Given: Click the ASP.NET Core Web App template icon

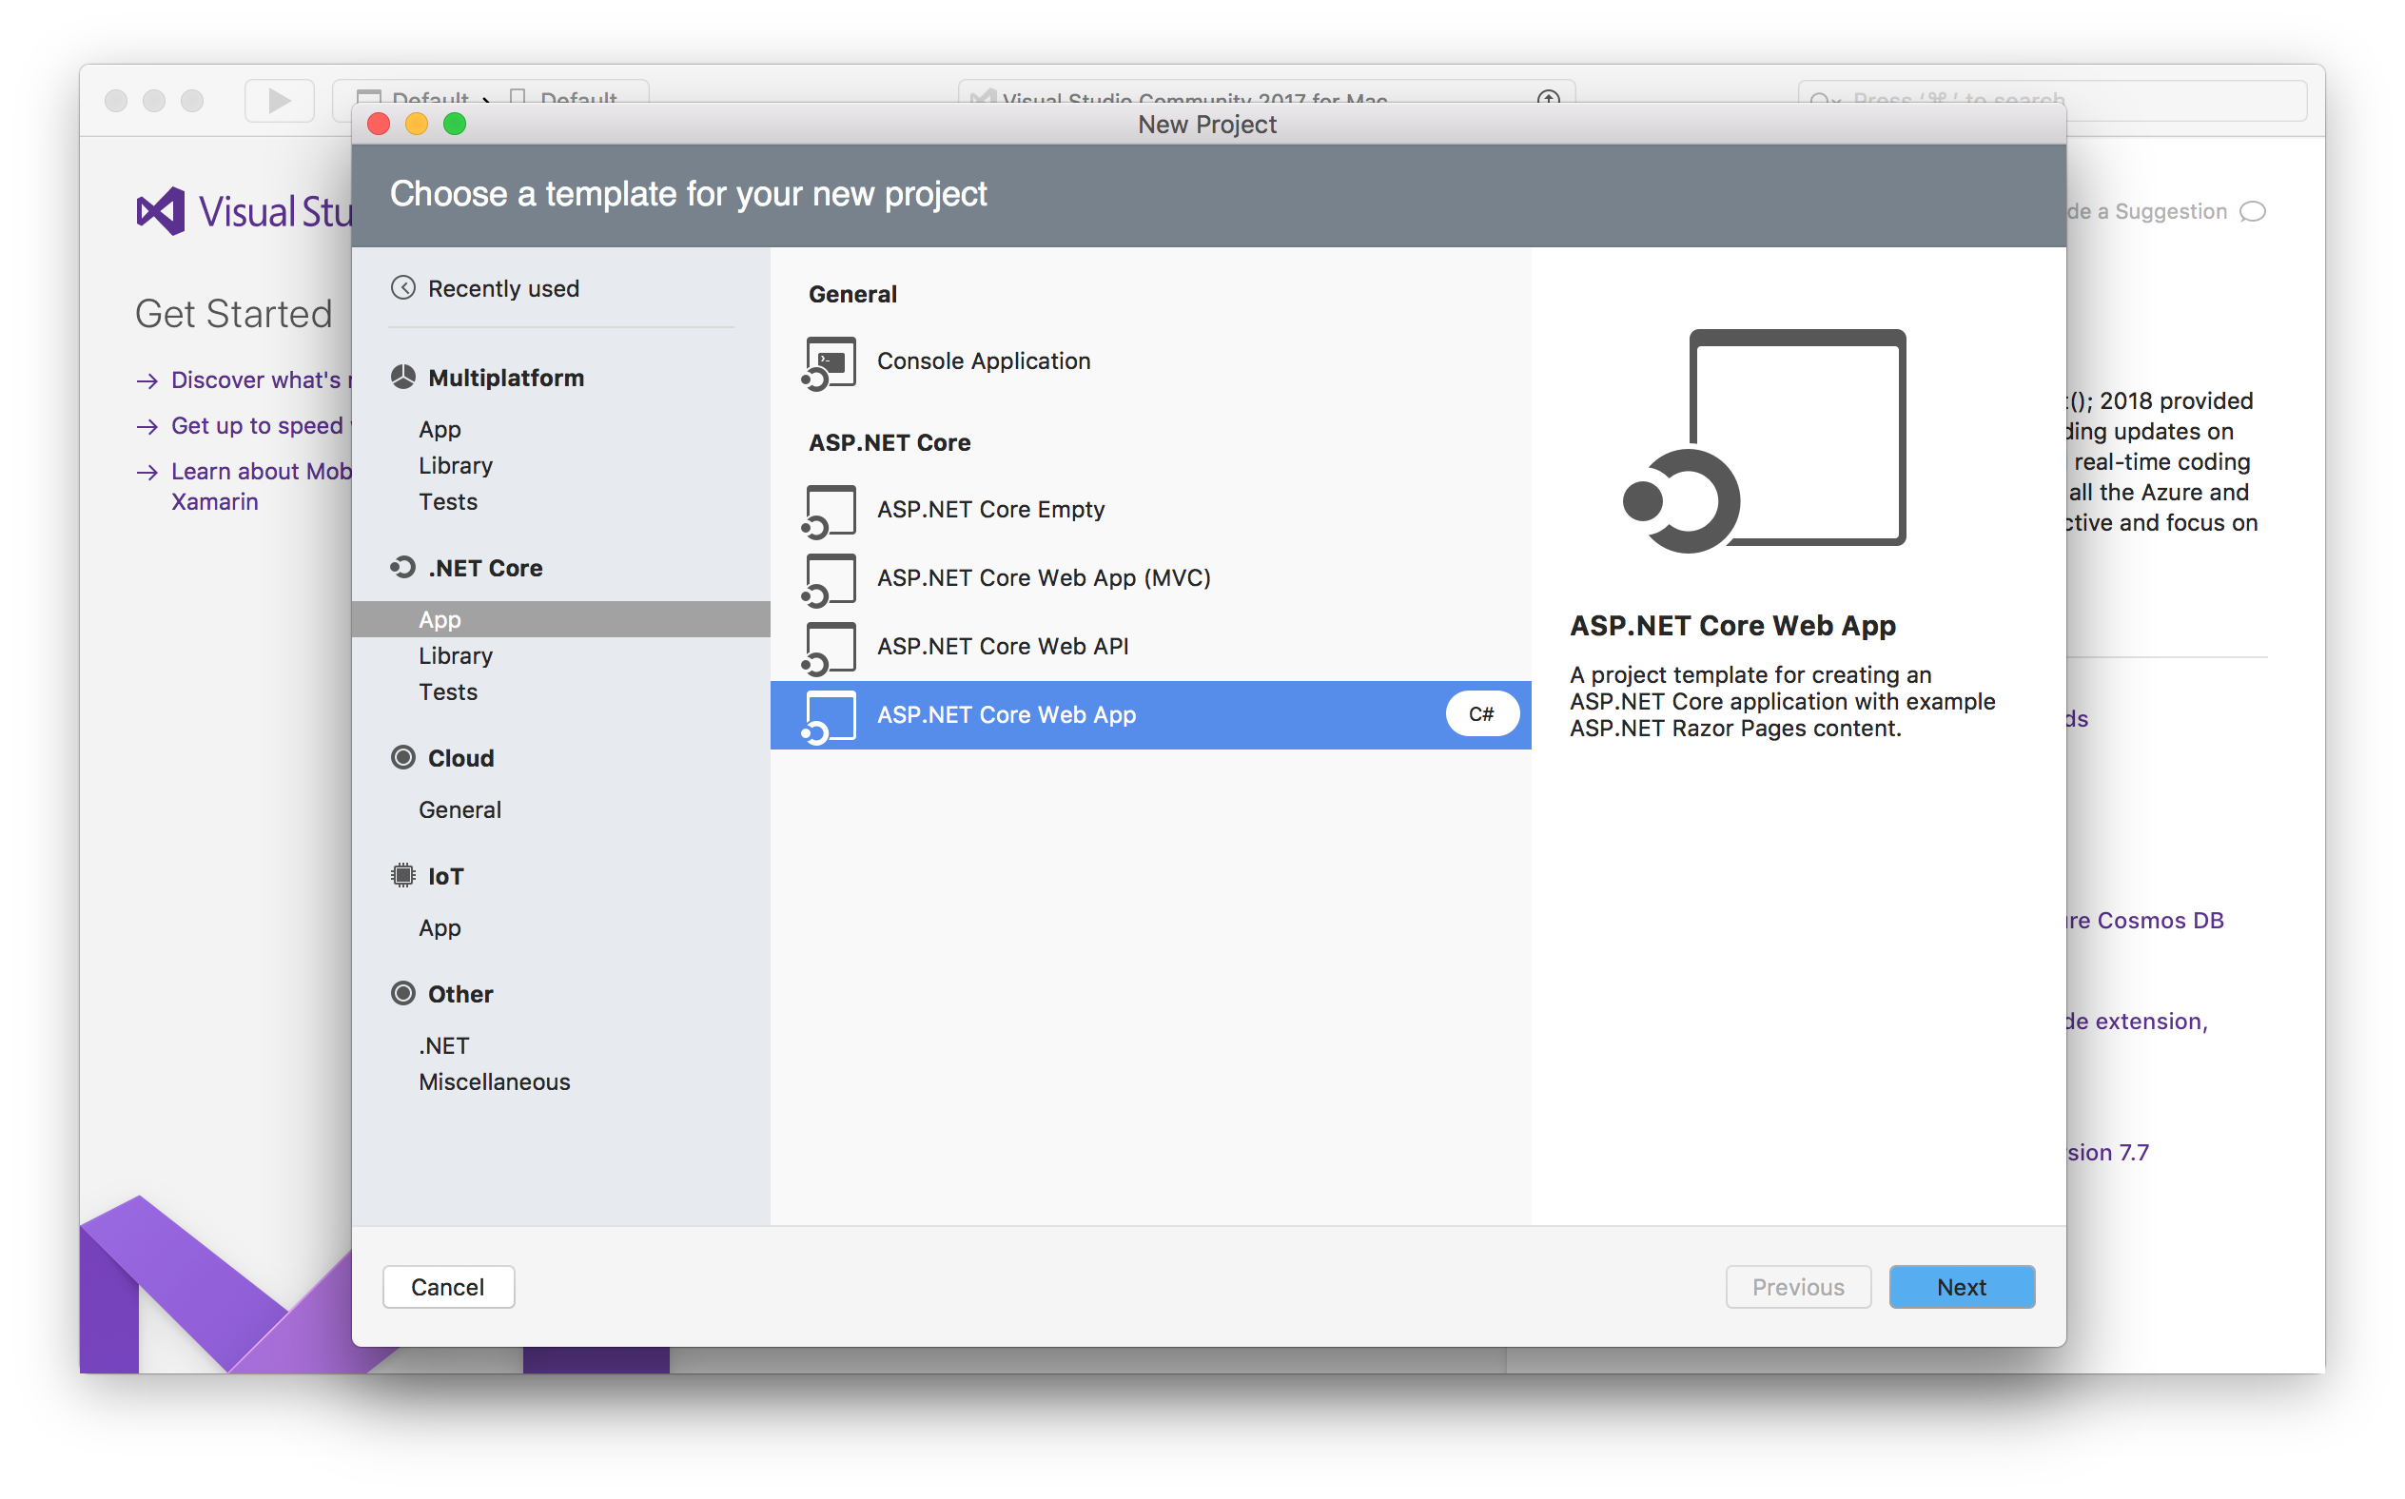Looking at the screenshot, I should 829,713.
